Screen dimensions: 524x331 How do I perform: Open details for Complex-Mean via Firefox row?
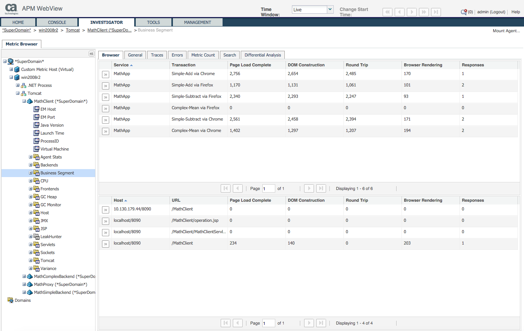105,109
